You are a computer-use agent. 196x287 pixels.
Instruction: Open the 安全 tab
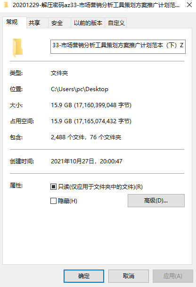tap(59, 23)
